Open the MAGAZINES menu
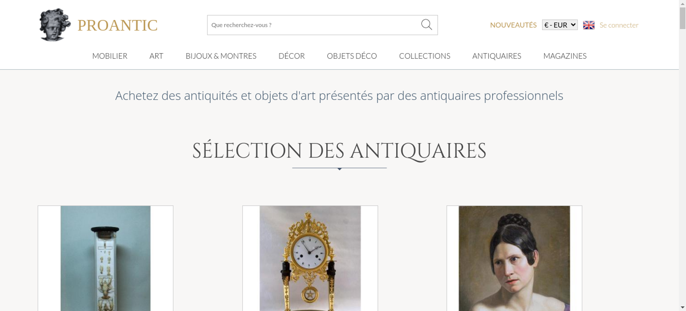The height and width of the screenshot is (311, 686). [565, 56]
